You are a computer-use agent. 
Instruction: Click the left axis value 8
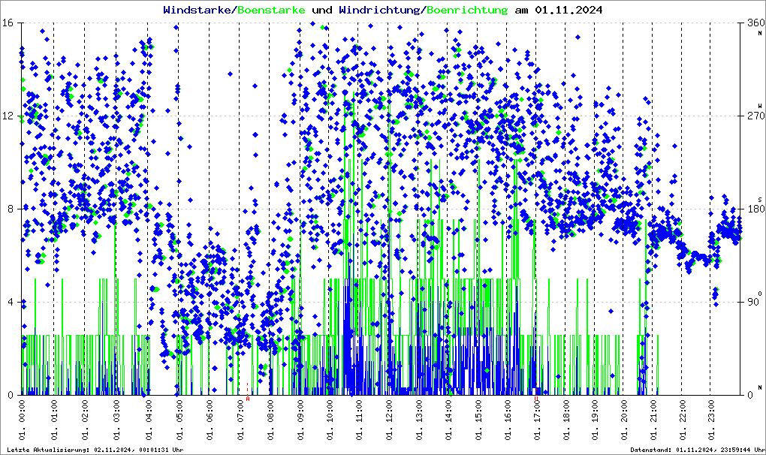(x=12, y=209)
